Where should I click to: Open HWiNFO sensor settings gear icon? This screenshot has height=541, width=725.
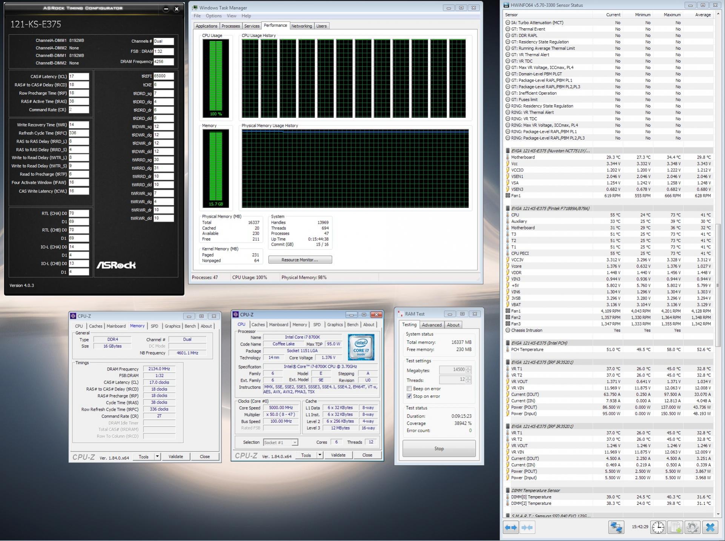[692, 527]
